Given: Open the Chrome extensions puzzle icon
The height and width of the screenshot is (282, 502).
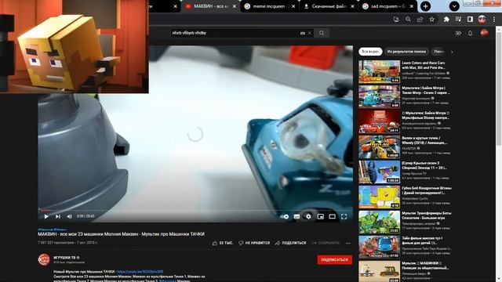Looking at the screenshot, I should pos(446,19).
